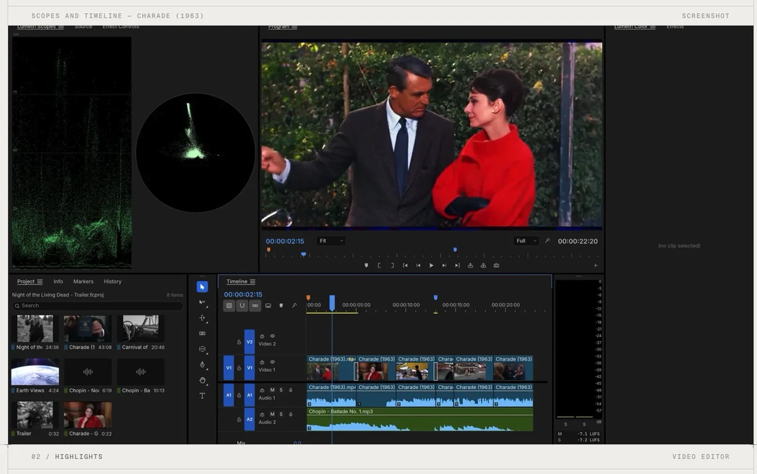
Task: Toggle Linked Selection in the timeline
Action: click(x=255, y=306)
